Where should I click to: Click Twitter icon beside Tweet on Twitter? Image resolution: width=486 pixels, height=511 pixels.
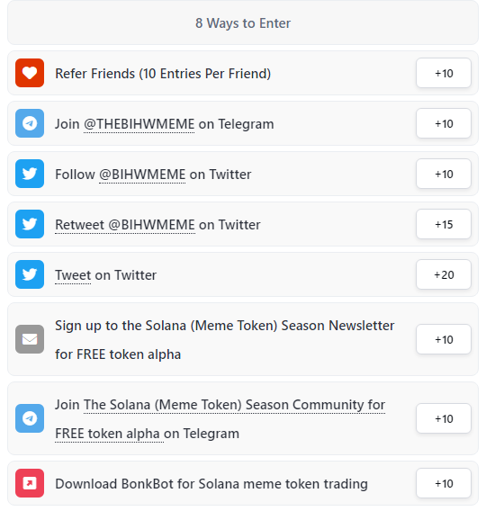[x=30, y=274]
